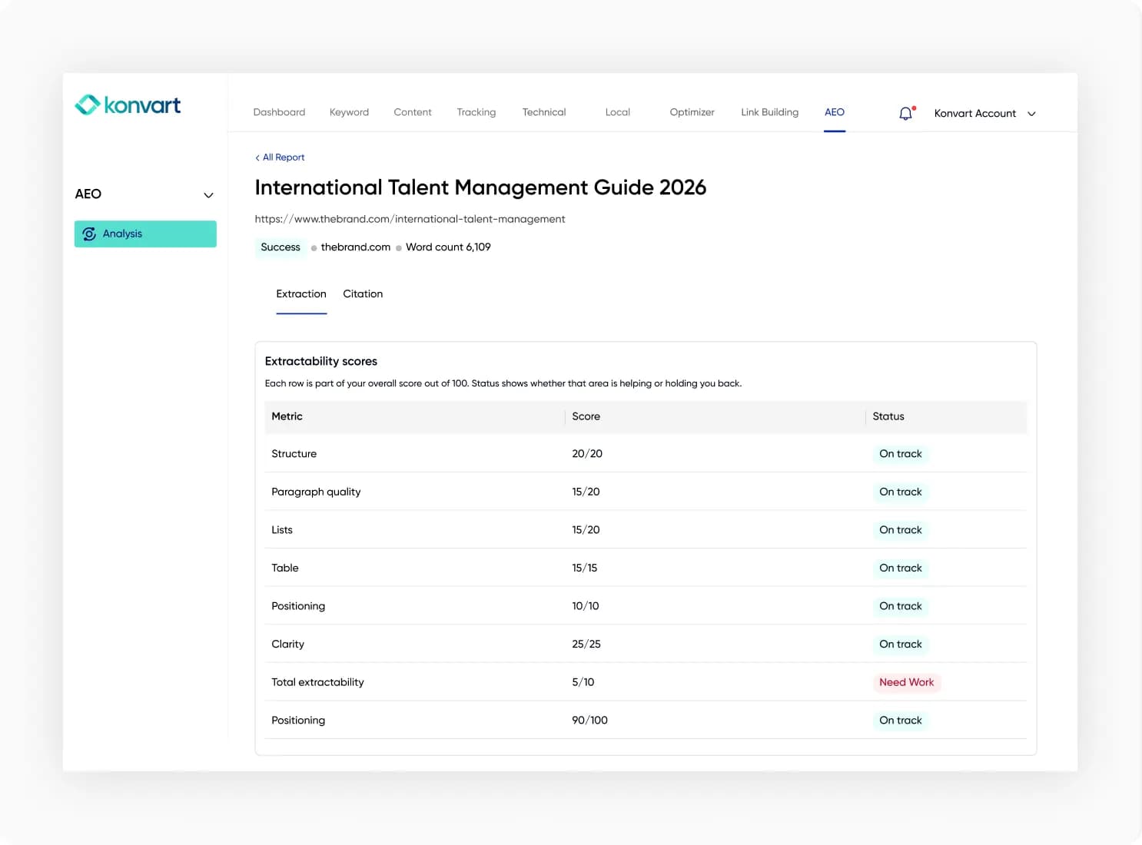Click the 20/20 Structure score
The image size is (1142, 845).
587,454
